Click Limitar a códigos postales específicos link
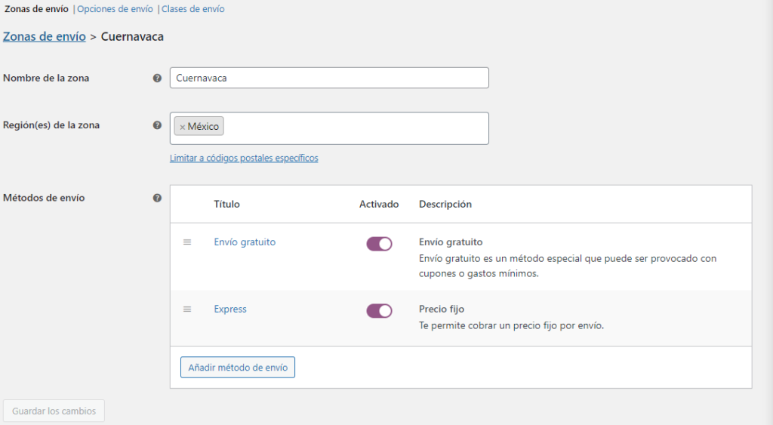This screenshot has height=425, width=773. 244,158
